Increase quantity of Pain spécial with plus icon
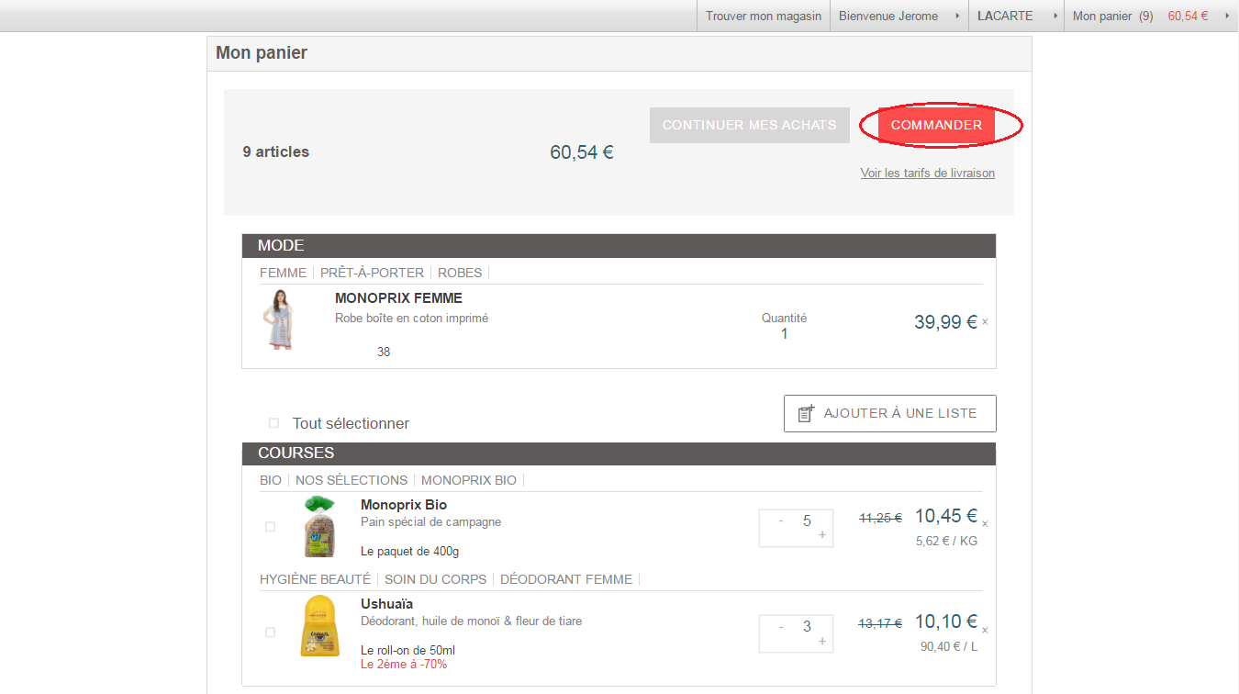 click(x=822, y=537)
